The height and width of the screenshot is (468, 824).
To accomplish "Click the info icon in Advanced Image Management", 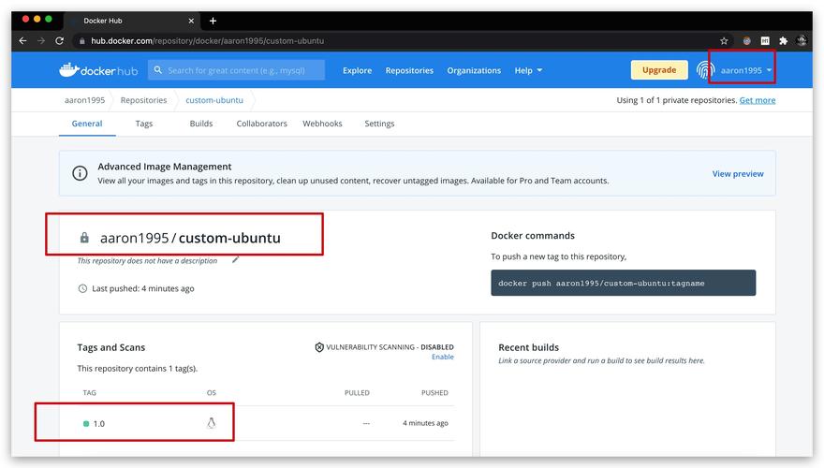I will [80, 173].
